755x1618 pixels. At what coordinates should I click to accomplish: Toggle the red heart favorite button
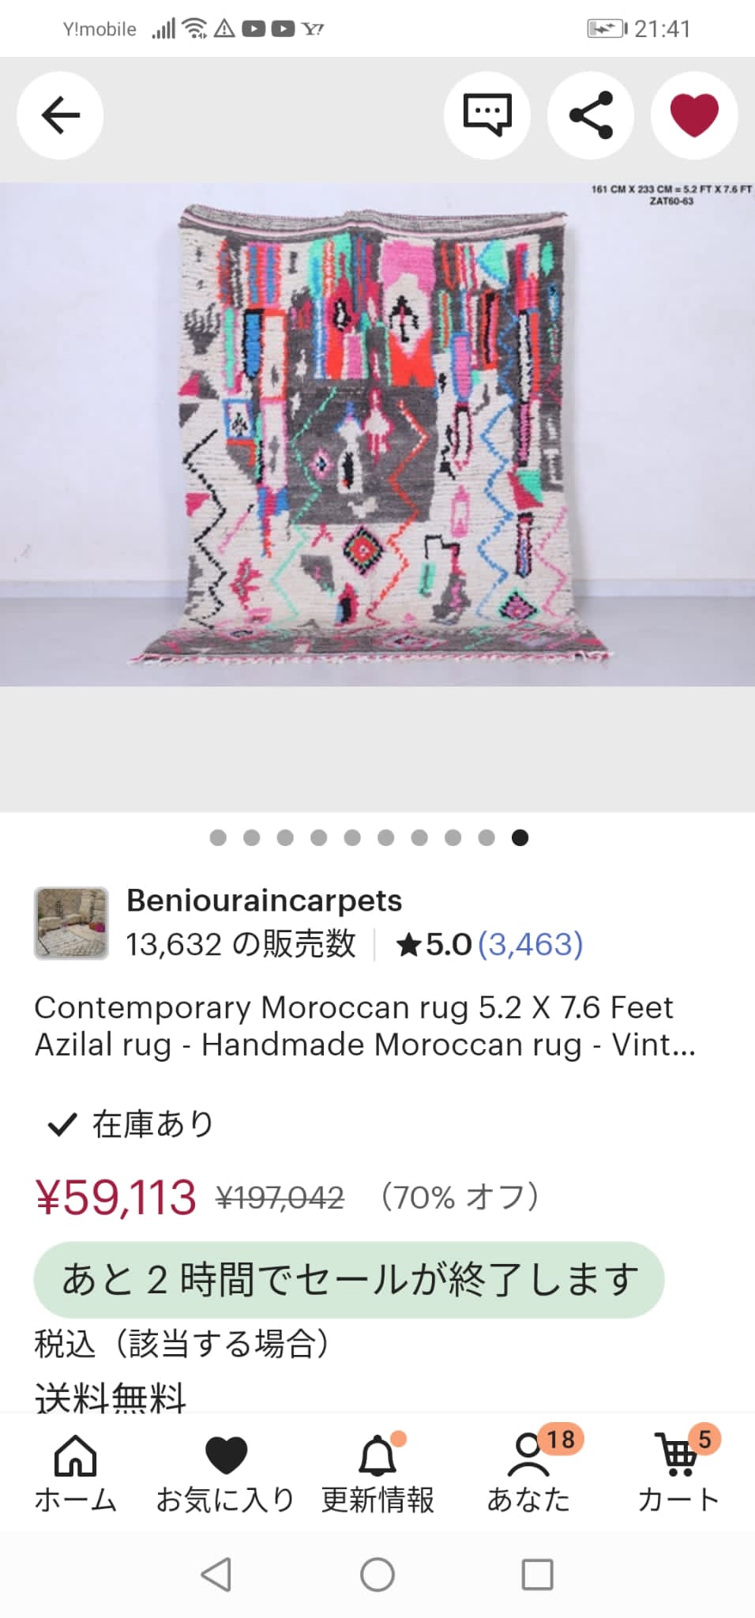(x=694, y=115)
